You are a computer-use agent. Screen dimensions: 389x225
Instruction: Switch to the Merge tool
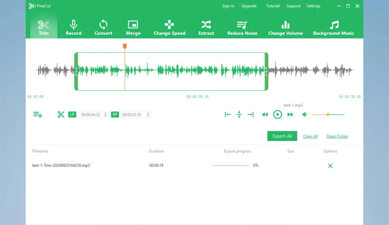133,27
